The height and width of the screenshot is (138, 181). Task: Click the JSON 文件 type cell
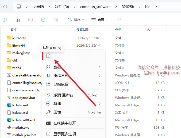[123, 83]
